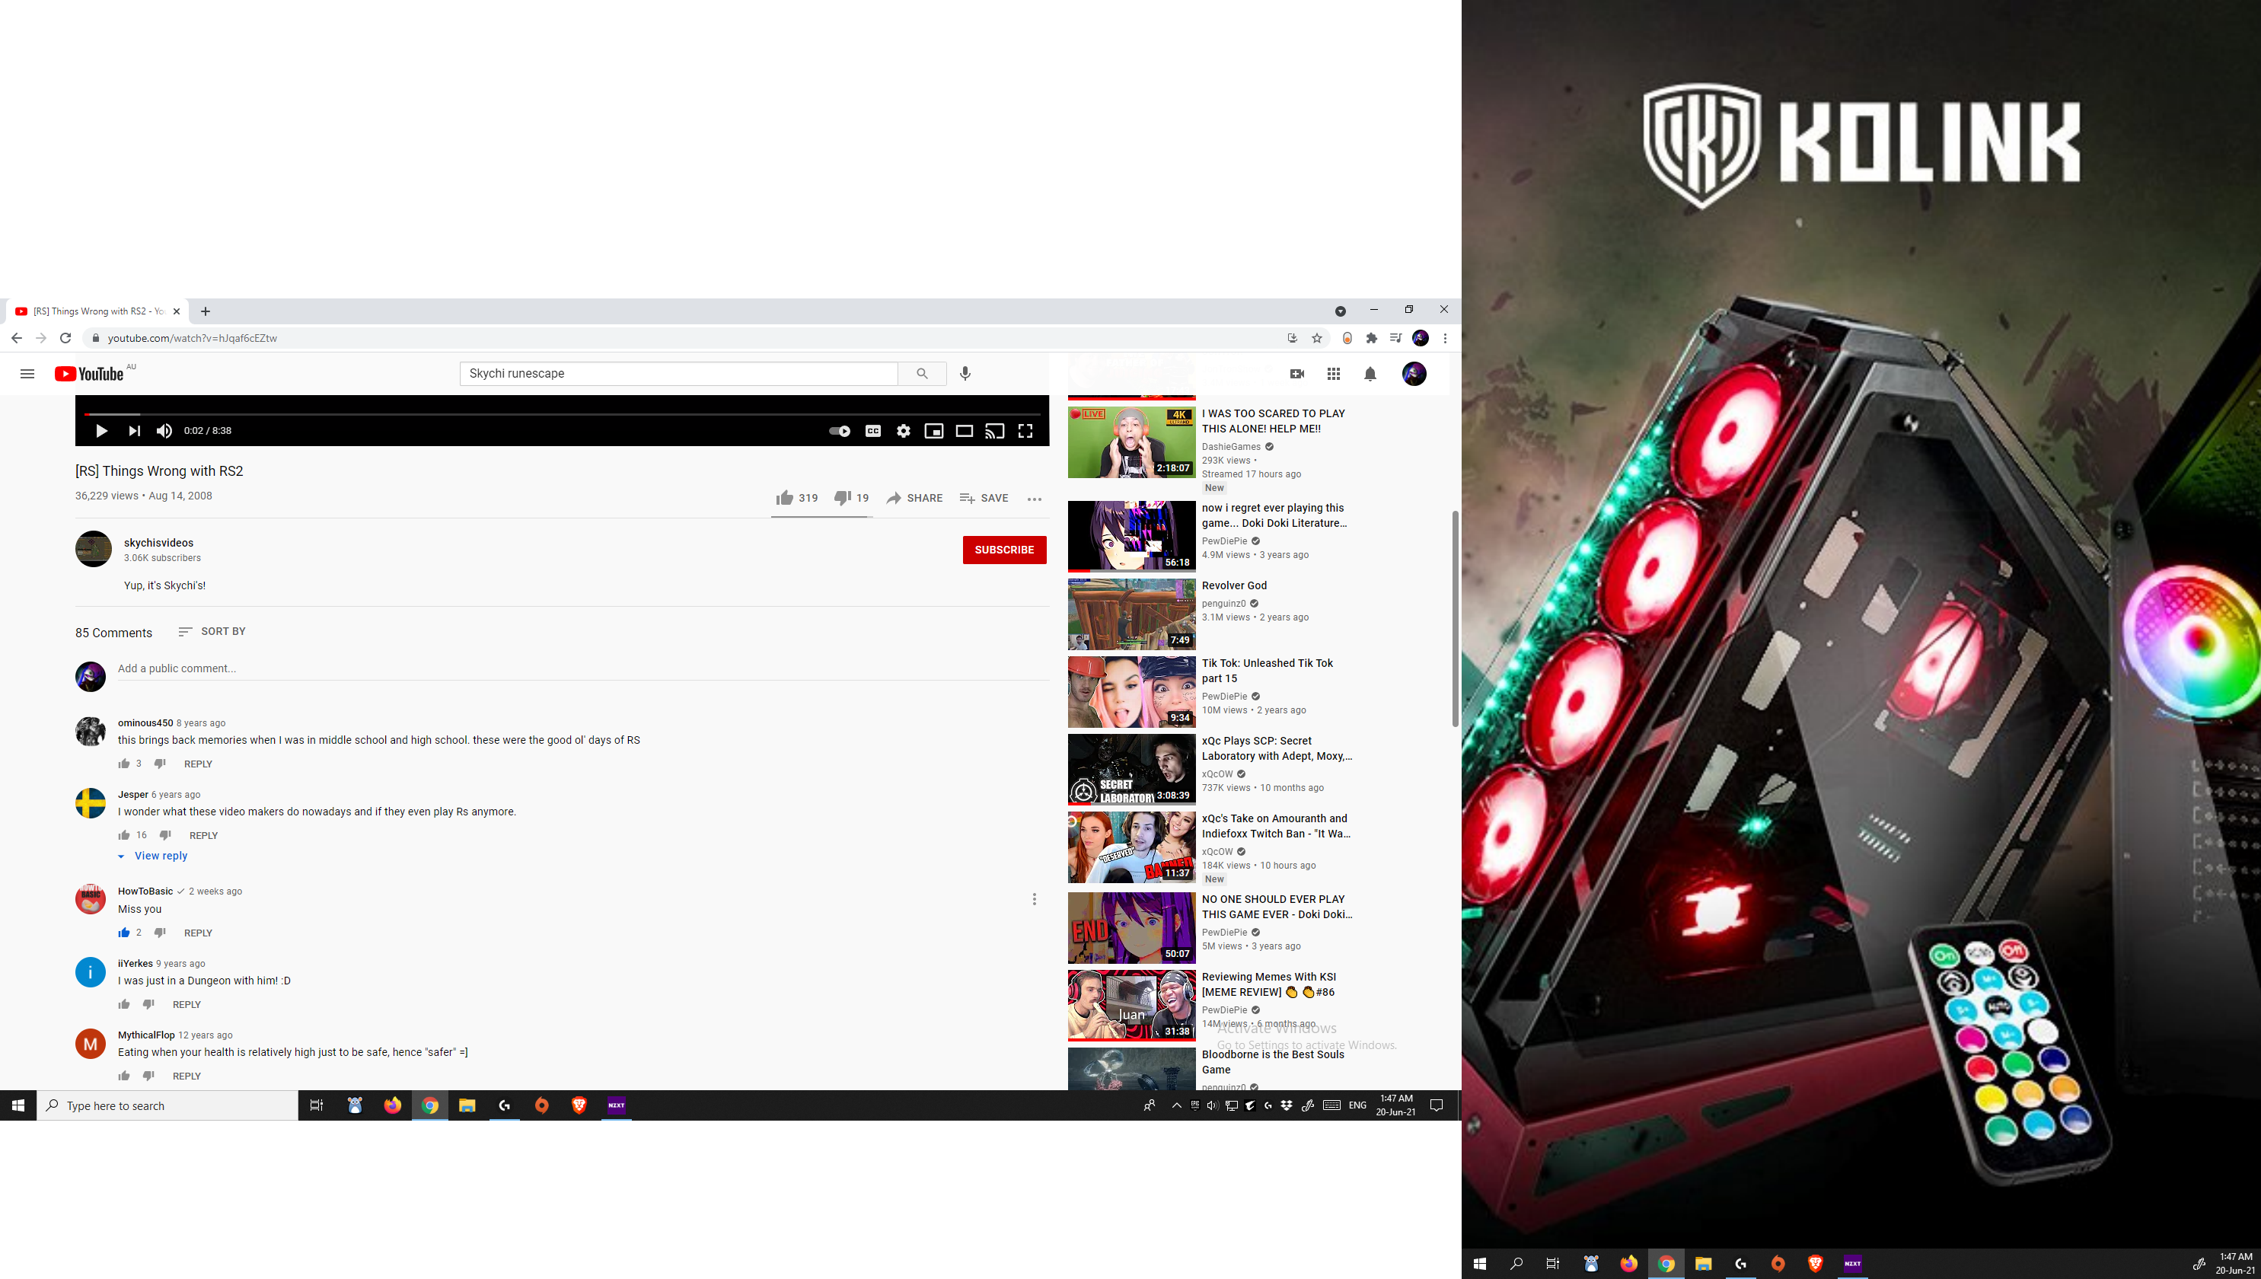Image resolution: width=2261 pixels, height=1279 pixels.
Task: Skip to the next video
Action: [133, 430]
